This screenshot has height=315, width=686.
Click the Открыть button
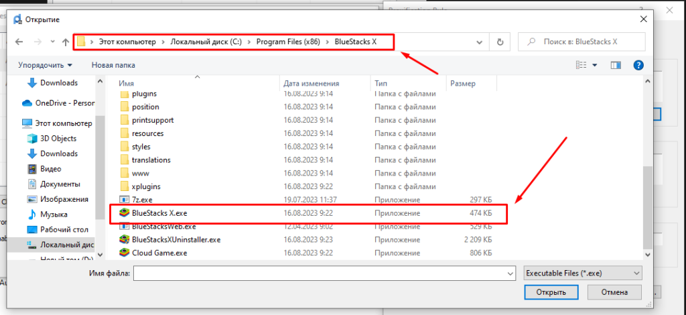(x=551, y=292)
